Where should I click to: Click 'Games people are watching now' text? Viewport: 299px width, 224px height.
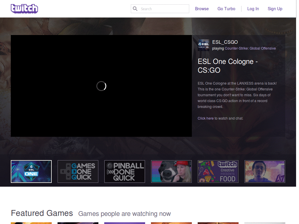tap(124, 214)
